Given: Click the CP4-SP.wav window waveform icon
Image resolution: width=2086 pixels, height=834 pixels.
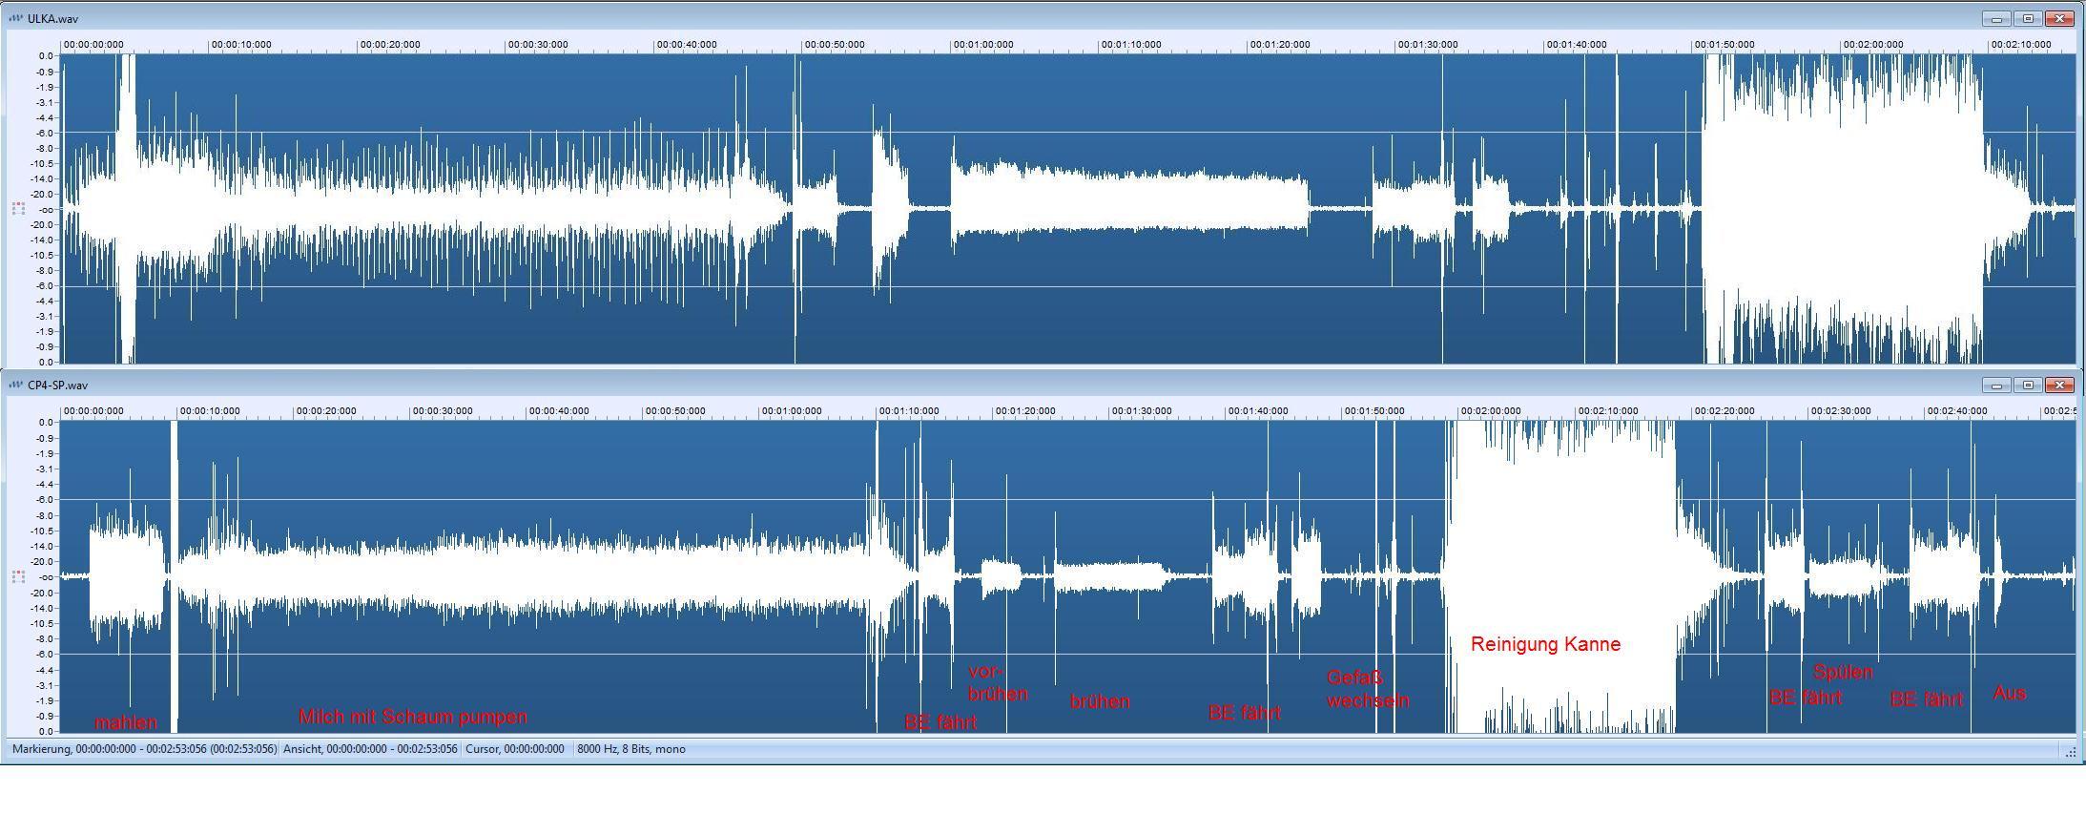Looking at the screenshot, I should click(16, 385).
